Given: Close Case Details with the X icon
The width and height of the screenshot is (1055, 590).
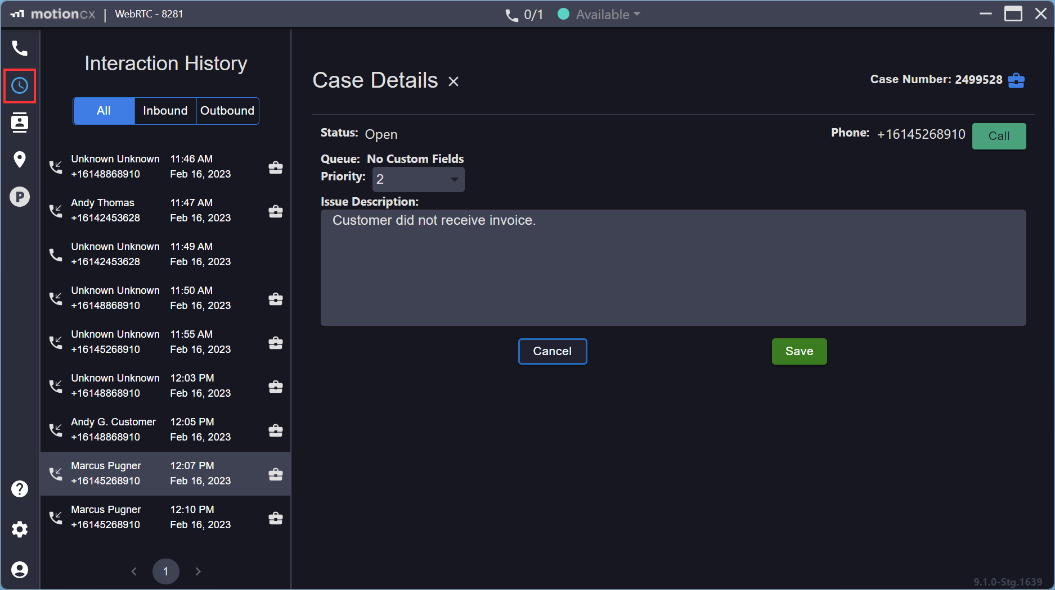Looking at the screenshot, I should click(x=454, y=82).
